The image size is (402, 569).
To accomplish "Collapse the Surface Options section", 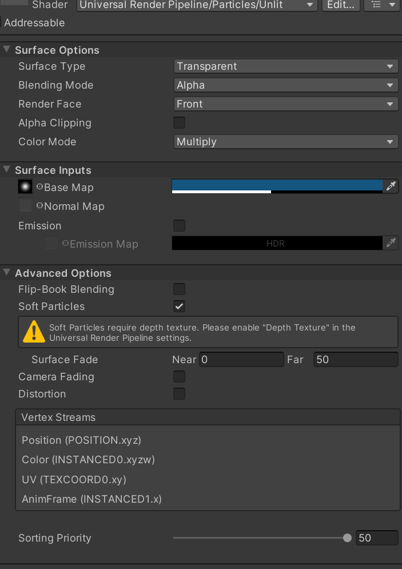I will point(6,50).
